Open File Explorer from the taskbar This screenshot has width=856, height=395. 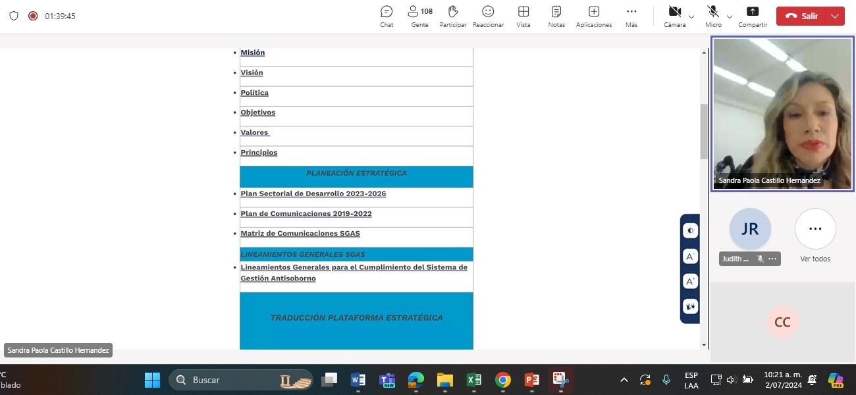click(445, 380)
